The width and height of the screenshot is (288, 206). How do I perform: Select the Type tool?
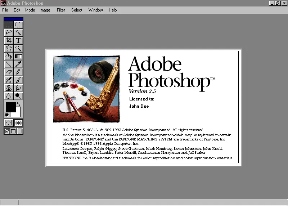click(x=18, y=41)
